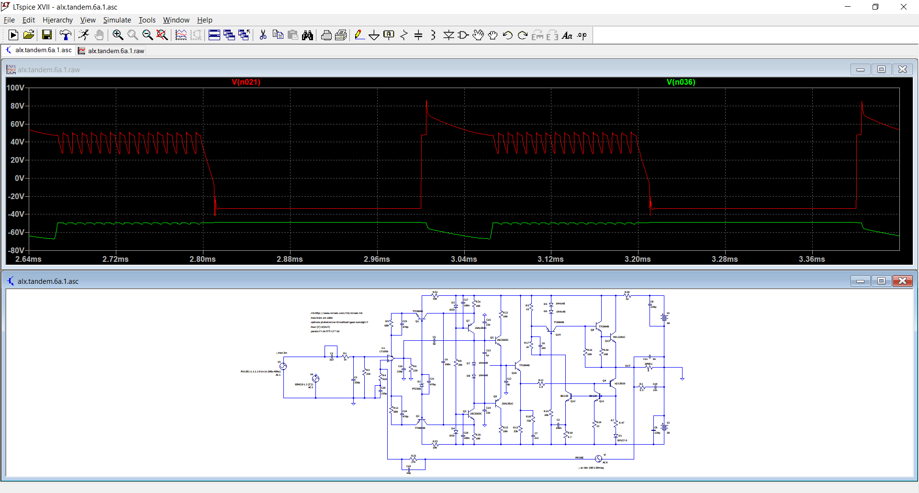This screenshot has height=493, width=919.
Task: Add a SPICE directive with .op icon
Action: 582,35
